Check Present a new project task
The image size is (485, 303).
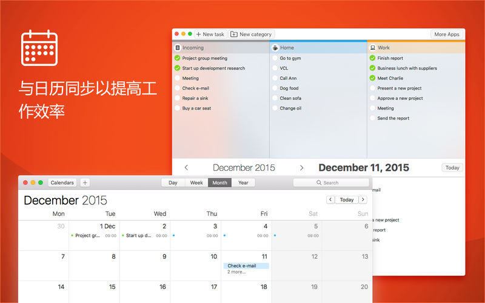pos(372,88)
